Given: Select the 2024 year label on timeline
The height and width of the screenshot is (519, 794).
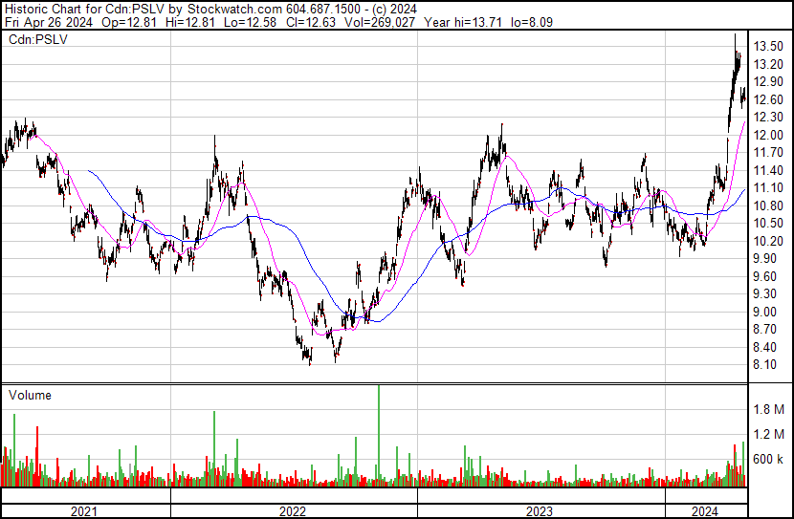Looking at the screenshot, I should [705, 511].
